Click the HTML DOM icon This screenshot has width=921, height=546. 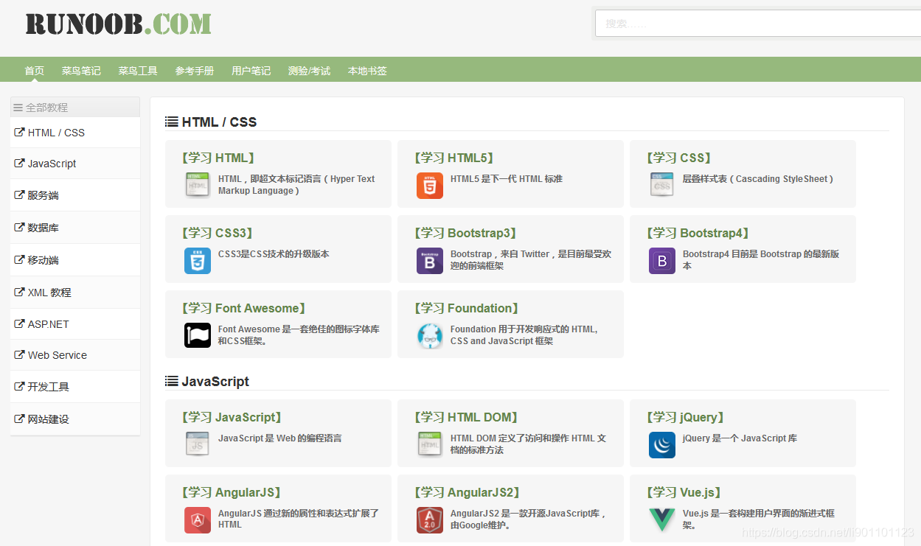[x=430, y=444]
